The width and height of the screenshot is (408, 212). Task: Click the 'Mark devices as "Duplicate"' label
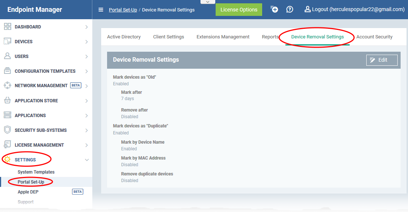coord(141,126)
